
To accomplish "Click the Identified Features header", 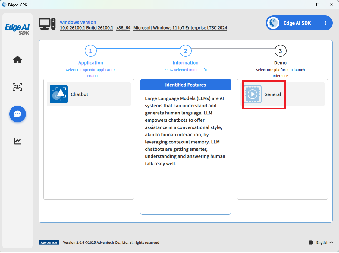I will (185, 85).
